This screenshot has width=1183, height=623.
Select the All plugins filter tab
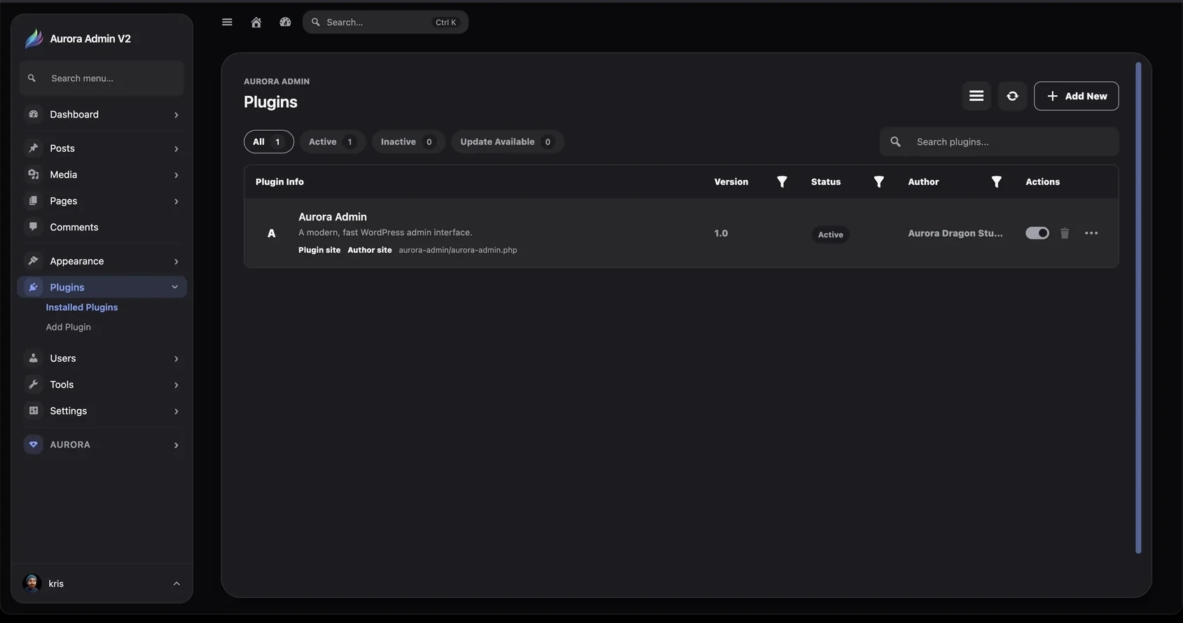269,141
